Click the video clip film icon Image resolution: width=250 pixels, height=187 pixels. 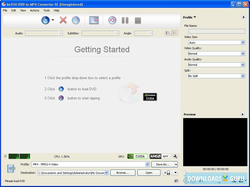94,20
